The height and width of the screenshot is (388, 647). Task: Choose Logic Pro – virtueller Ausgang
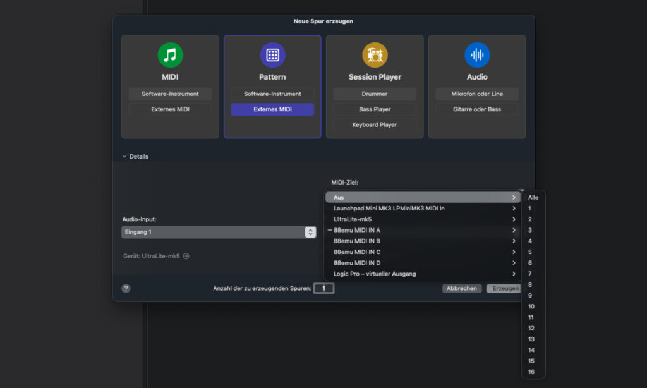[423, 274]
